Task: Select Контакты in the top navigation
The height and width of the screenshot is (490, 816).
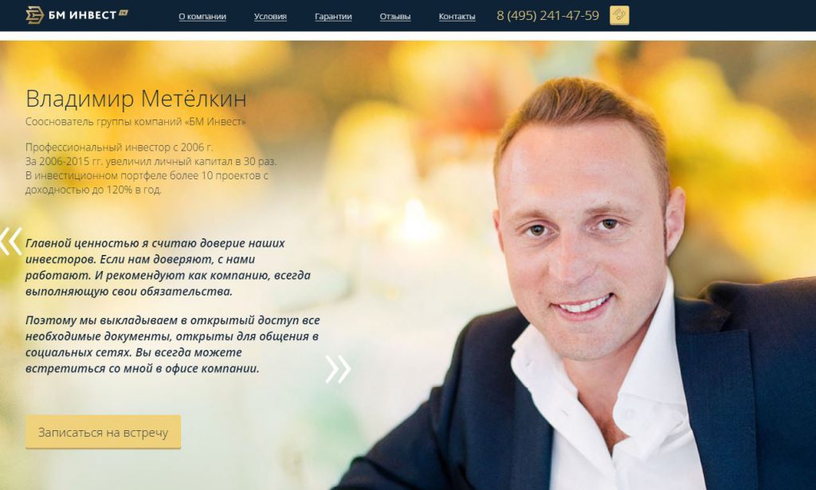Action: [457, 16]
